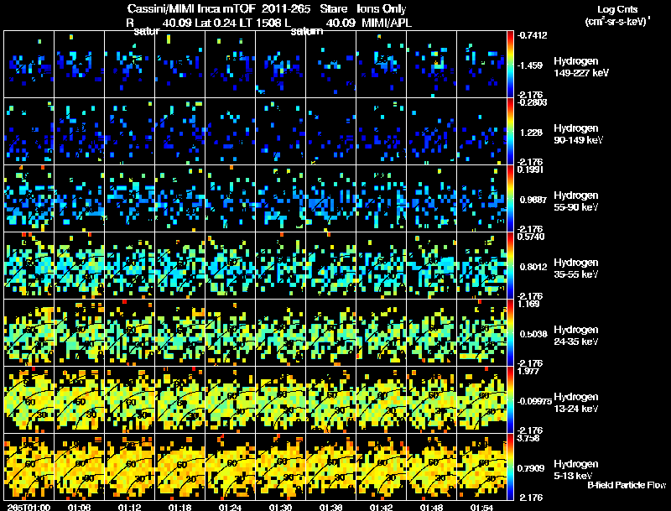Open the 01:42 image in the 90-149 keV row
671x511 pixels.
tap(381, 131)
